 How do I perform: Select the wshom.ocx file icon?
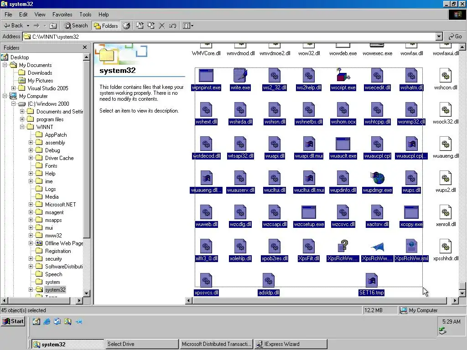(343, 109)
